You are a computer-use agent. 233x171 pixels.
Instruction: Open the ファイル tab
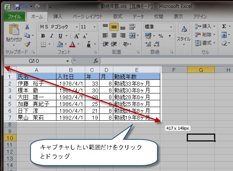(14, 16)
